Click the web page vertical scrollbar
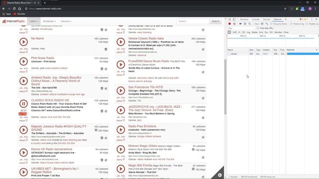This screenshot has width=319, height=179. 225,87
